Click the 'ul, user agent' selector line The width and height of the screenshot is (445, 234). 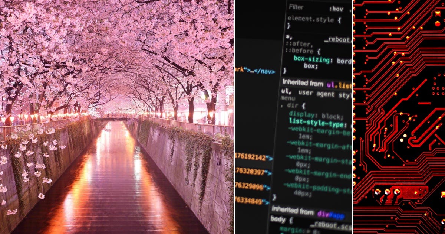coord(316,93)
